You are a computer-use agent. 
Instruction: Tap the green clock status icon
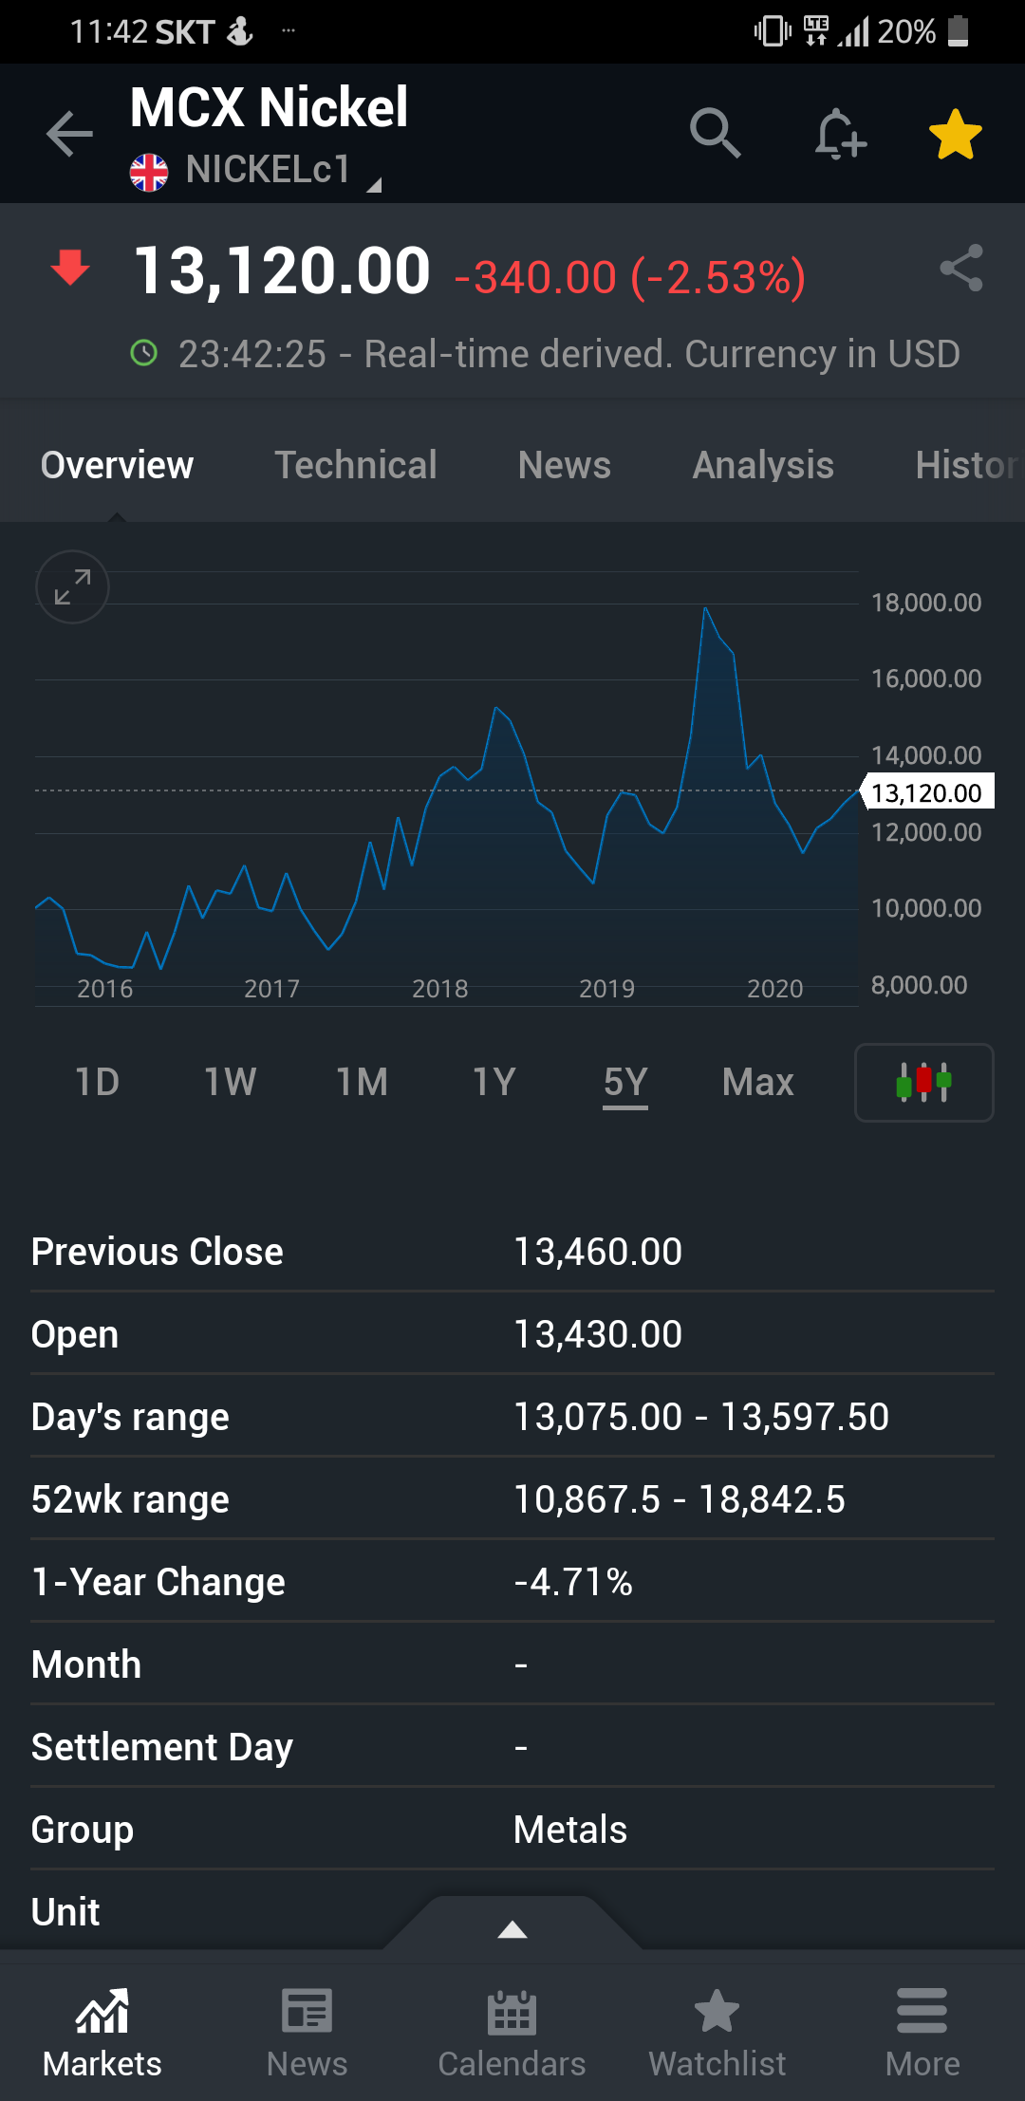tap(143, 354)
